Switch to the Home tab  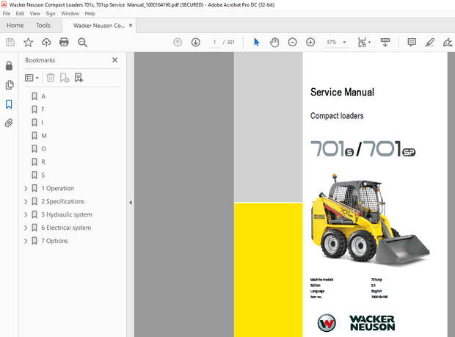click(x=15, y=26)
